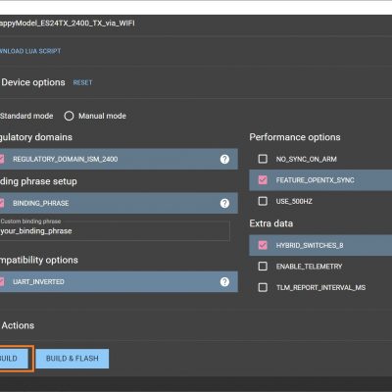Uncheck HYBRID_SWITCHES_8 option
Image resolution: width=392 pixels, height=392 pixels.
[263, 245]
